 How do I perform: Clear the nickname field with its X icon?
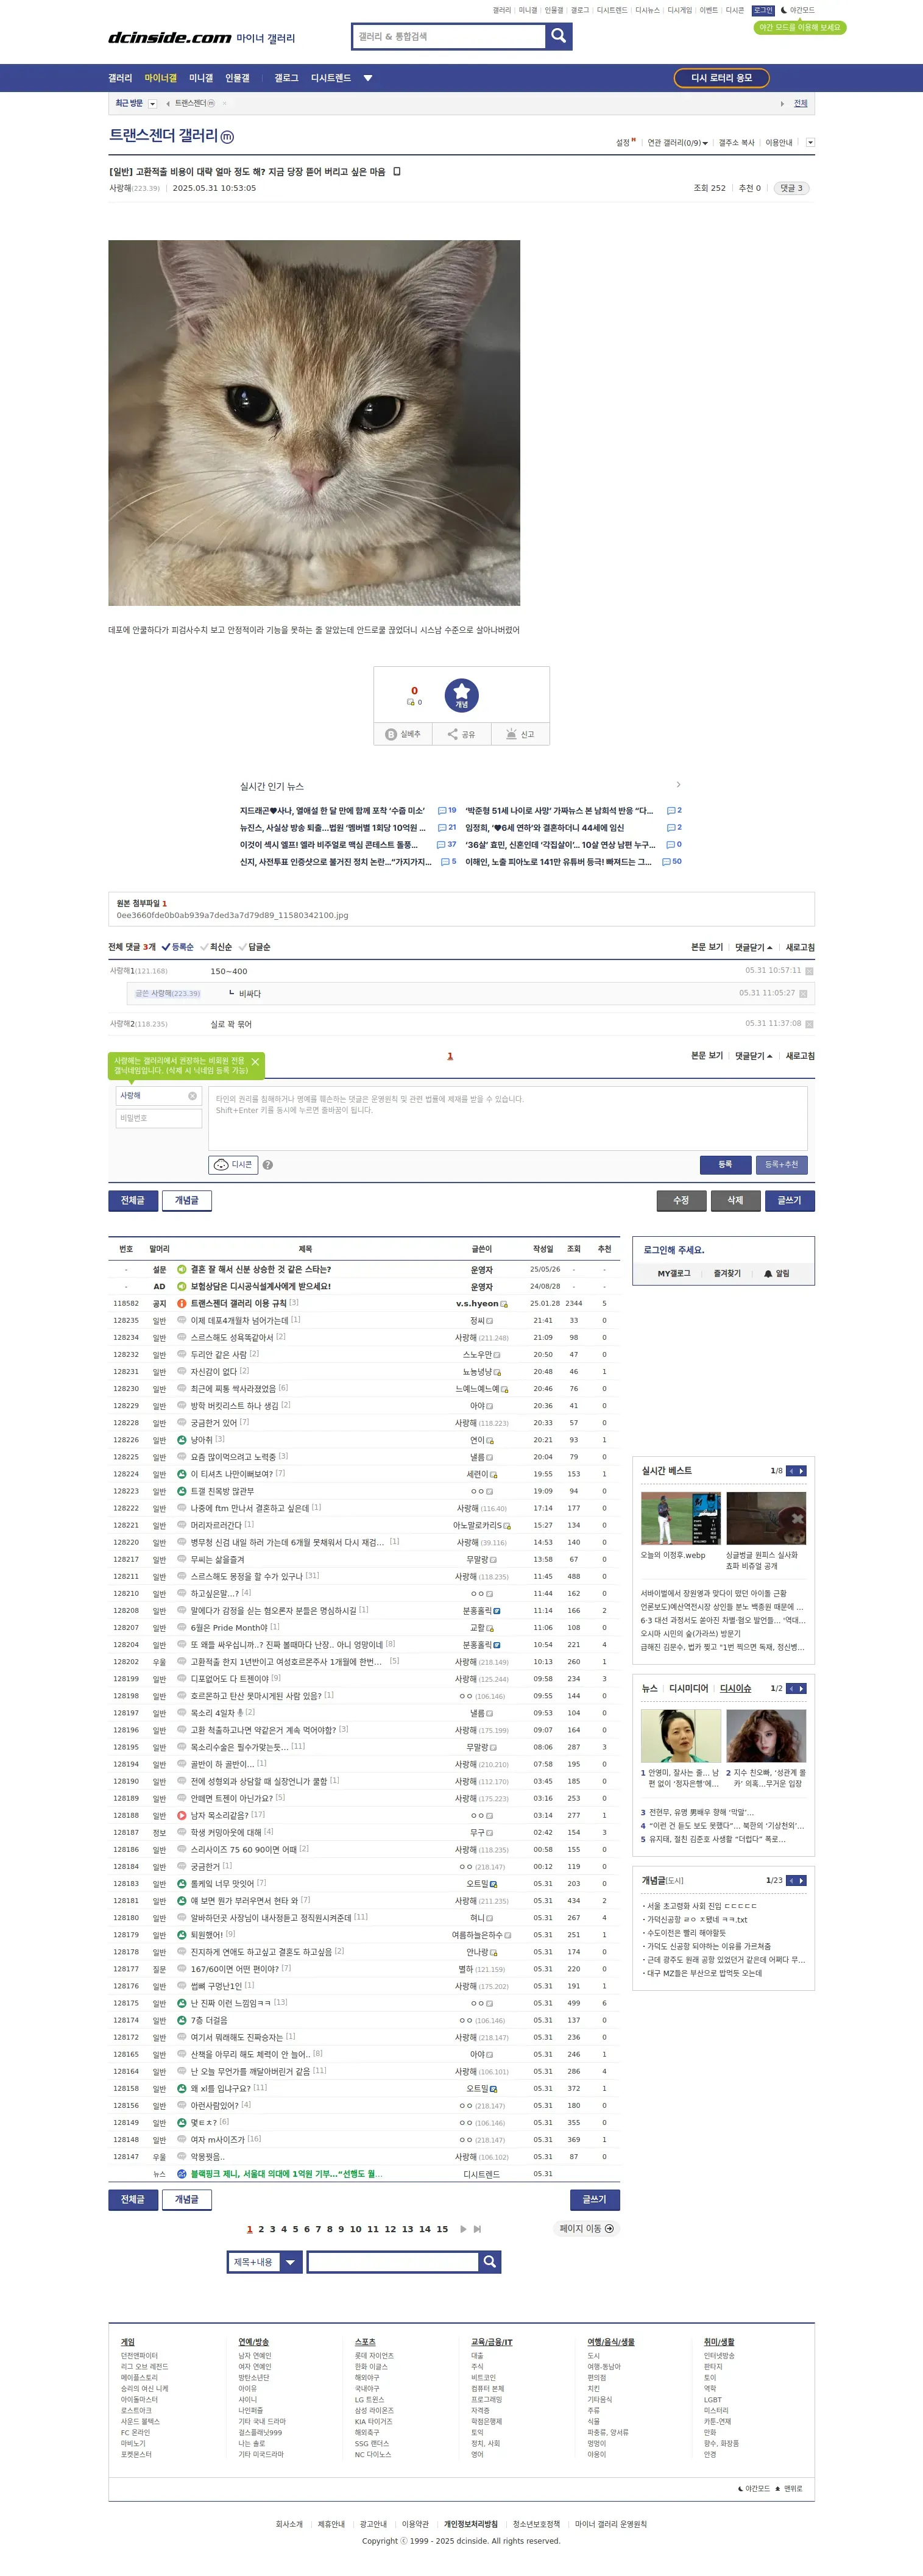(193, 1096)
